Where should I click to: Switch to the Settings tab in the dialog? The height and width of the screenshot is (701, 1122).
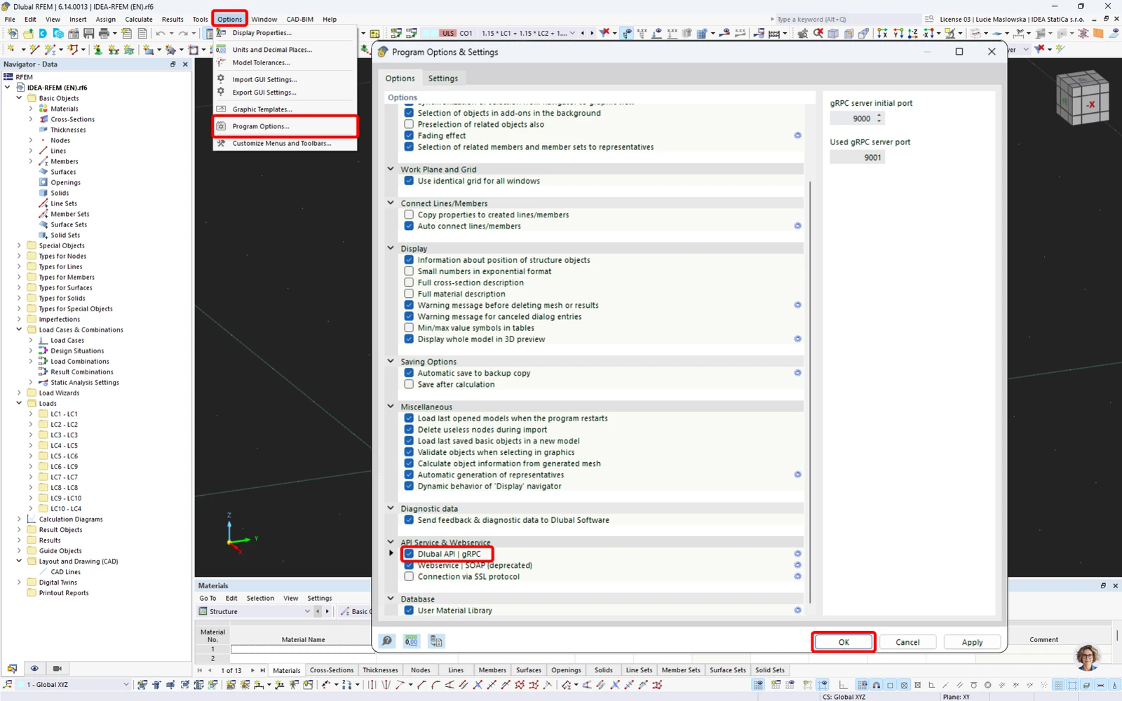coord(443,79)
